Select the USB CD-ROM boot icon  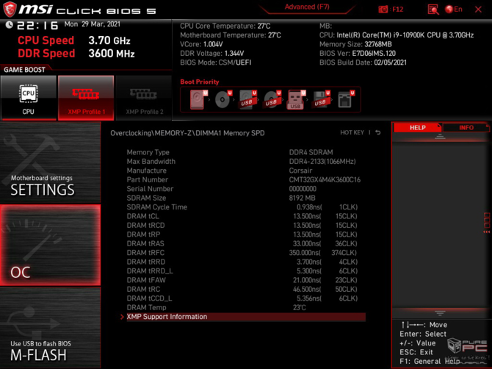click(x=272, y=99)
